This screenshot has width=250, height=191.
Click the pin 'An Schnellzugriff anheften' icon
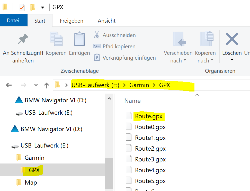23,39
